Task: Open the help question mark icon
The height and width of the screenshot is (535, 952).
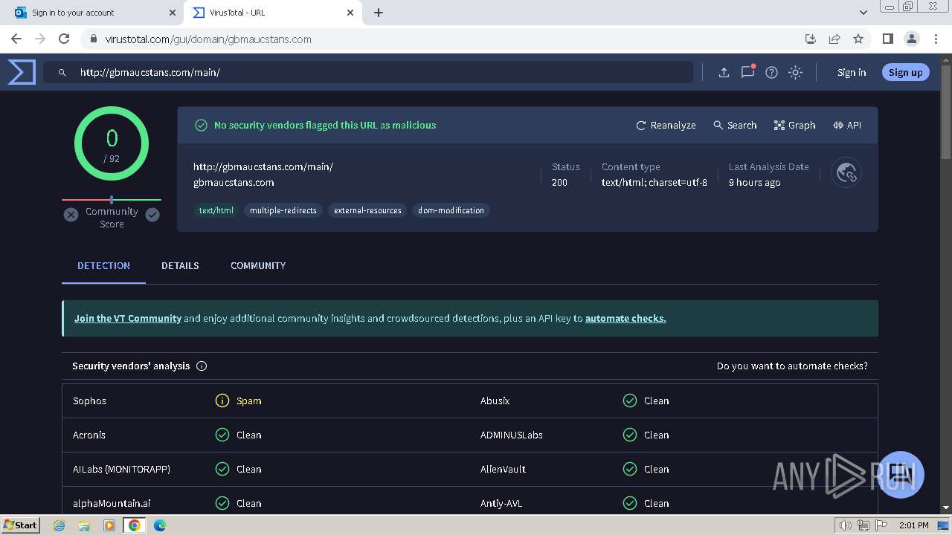Action: click(x=771, y=72)
